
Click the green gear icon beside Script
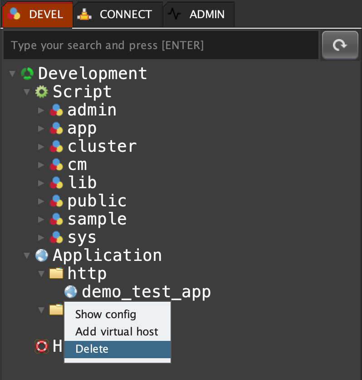click(42, 92)
